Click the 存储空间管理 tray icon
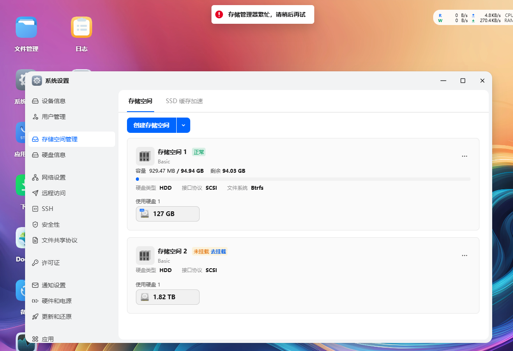 35,139
